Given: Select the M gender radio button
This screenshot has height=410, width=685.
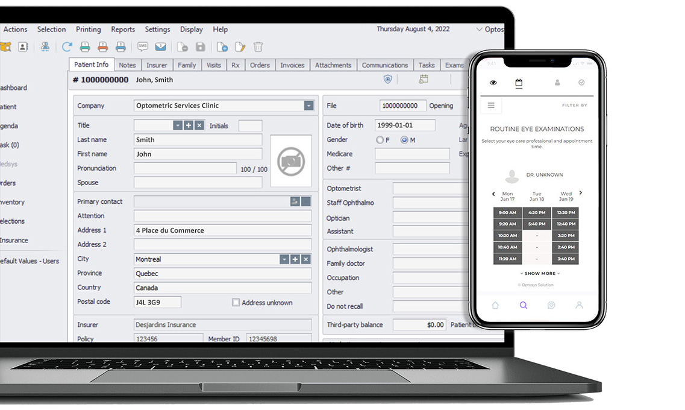Looking at the screenshot, I should tap(404, 140).
